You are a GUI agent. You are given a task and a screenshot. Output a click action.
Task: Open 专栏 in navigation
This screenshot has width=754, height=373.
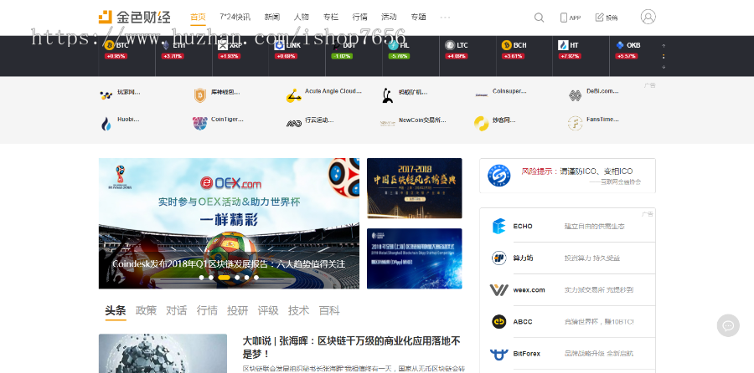tap(330, 18)
